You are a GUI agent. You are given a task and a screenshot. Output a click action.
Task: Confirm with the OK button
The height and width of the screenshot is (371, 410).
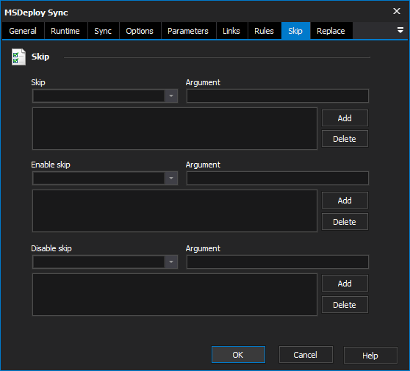coord(238,355)
